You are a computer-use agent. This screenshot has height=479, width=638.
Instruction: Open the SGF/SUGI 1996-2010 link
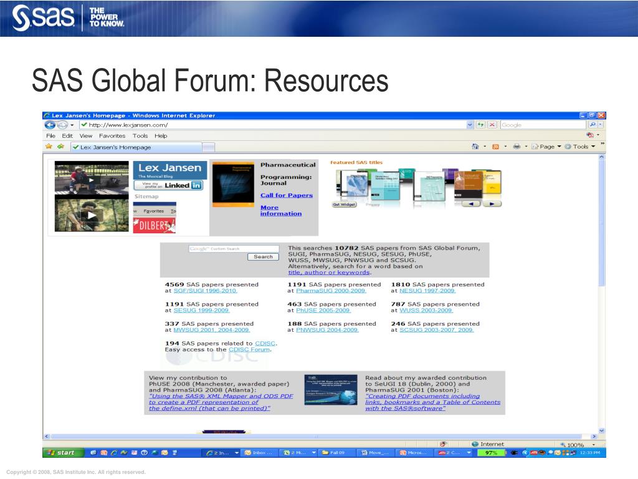point(205,291)
